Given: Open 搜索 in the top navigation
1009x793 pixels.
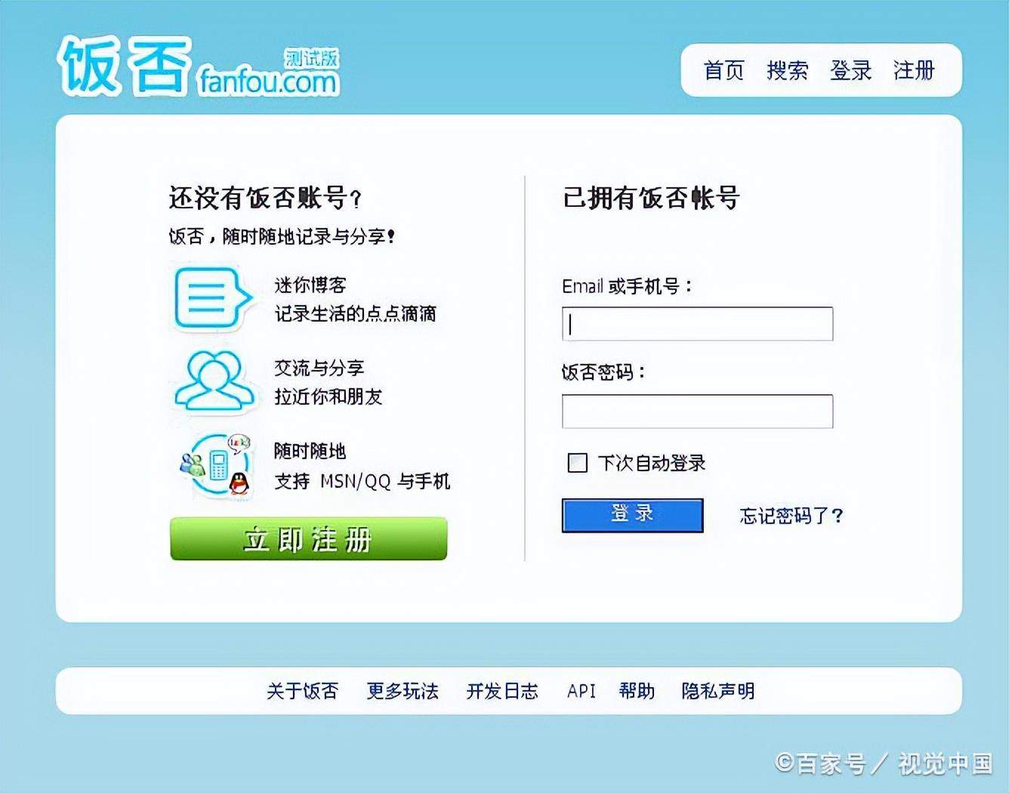Looking at the screenshot, I should (787, 70).
